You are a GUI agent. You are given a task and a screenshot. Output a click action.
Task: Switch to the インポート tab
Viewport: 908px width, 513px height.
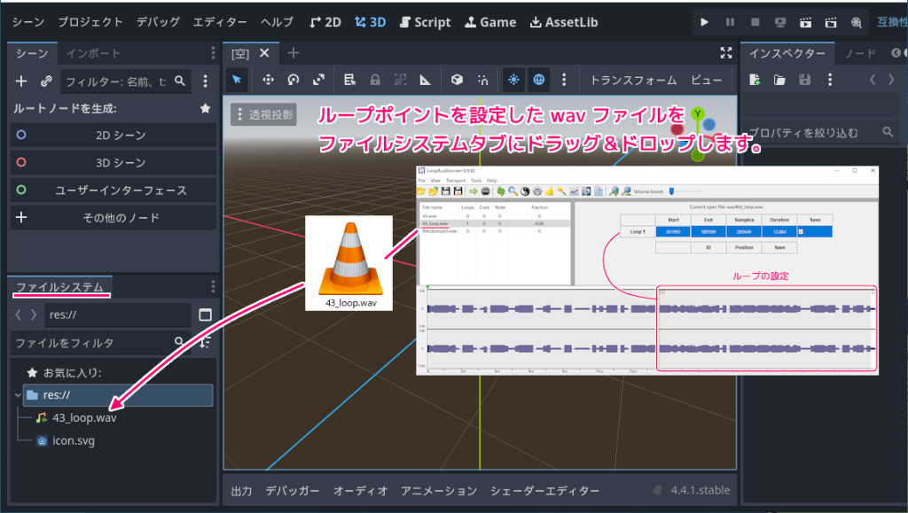93,53
